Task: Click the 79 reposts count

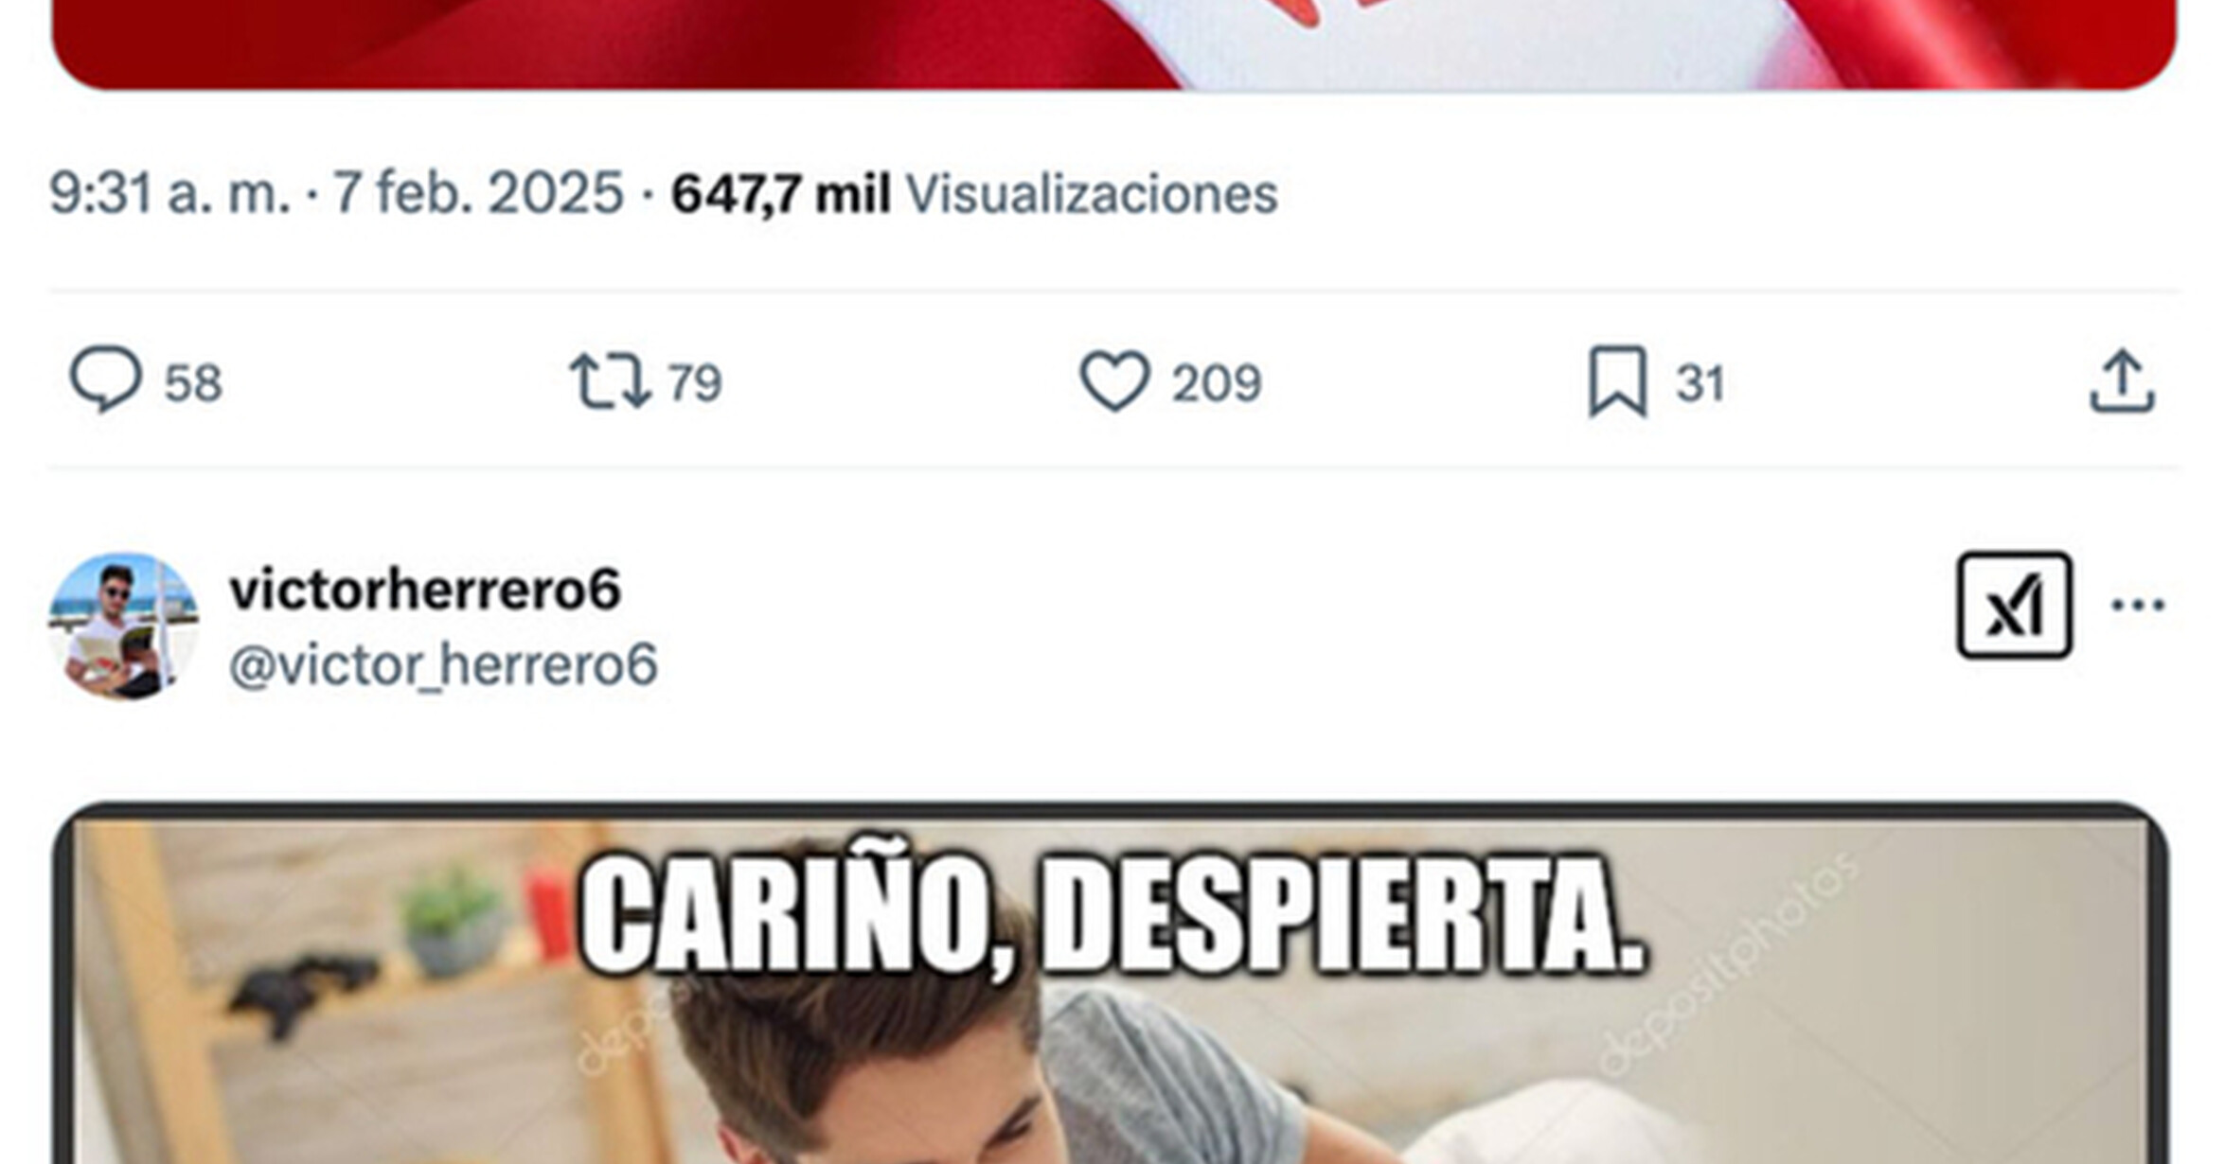Action: (695, 383)
